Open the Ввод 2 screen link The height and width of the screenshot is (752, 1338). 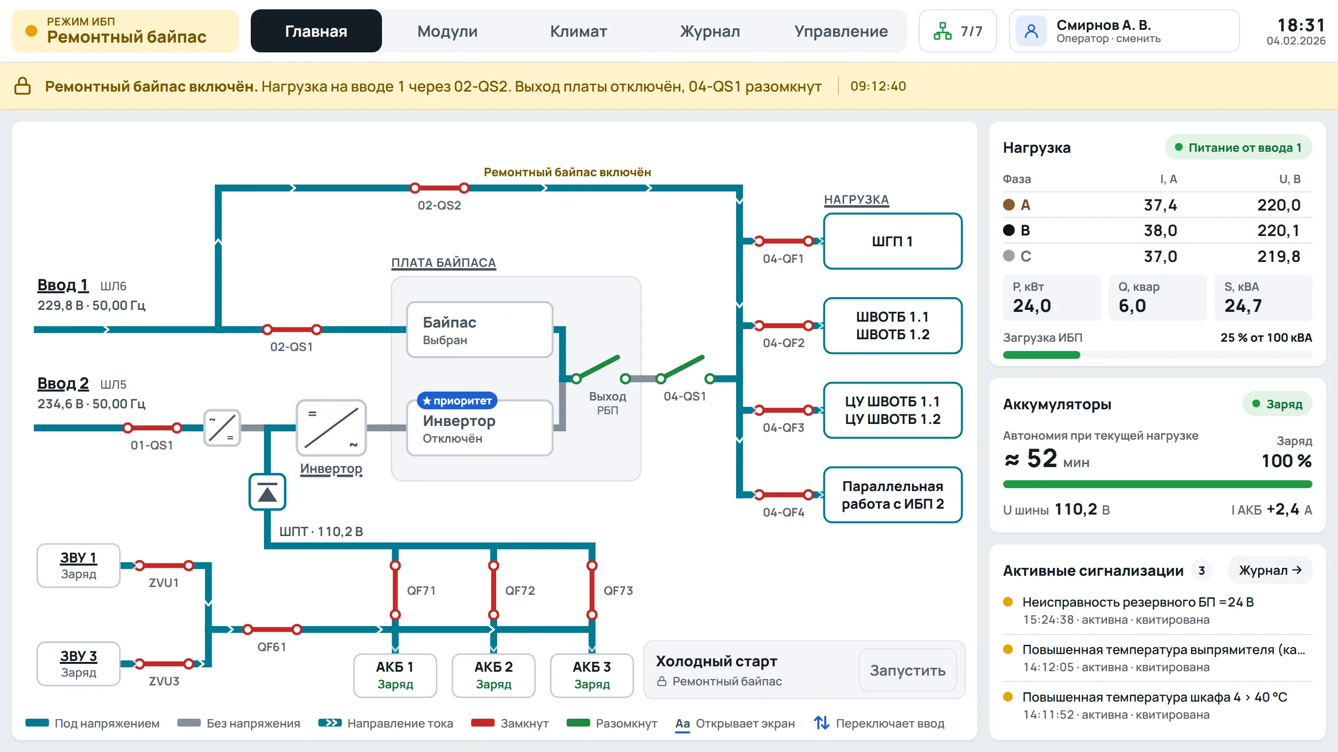[63, 383]
